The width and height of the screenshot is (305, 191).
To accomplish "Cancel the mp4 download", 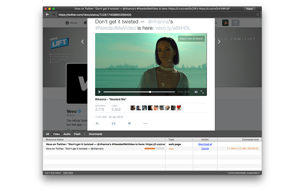I will coord(205,149).
